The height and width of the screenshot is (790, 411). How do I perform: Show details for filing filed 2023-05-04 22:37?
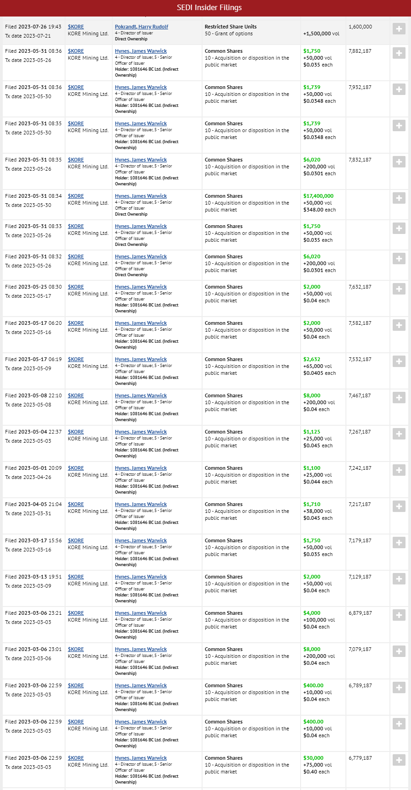pos(399,434)
